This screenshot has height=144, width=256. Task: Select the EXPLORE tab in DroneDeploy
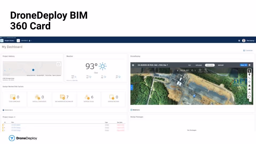[x=210, y=65]
